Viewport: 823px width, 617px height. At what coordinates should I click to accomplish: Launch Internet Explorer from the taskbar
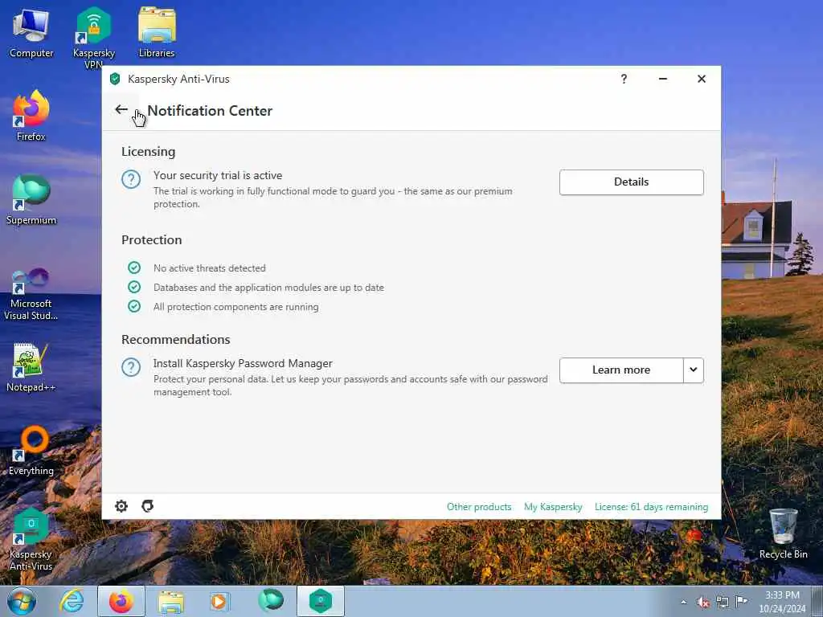72,601
